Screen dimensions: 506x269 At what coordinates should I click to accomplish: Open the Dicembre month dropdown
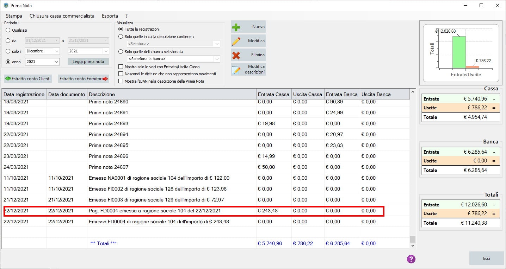[x=57, y=51]
